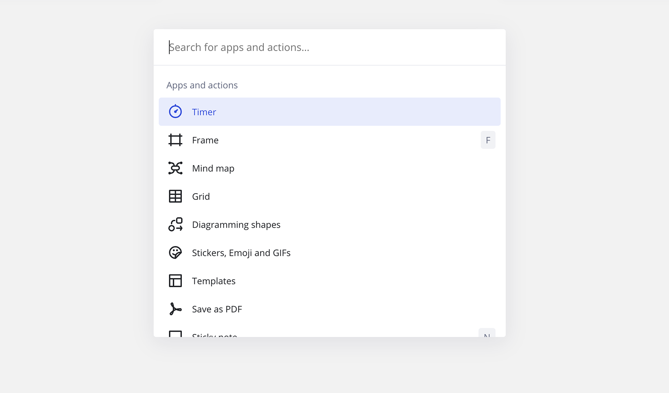Open the Diagramming shapes text entry
The height and width of the screenshot is (393, 669).
[x=236, y=225]
